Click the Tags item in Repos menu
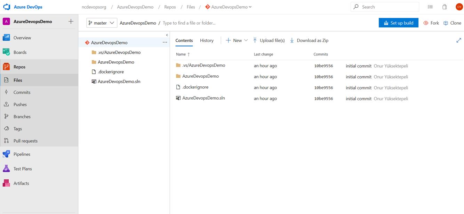 pos(18,129)
